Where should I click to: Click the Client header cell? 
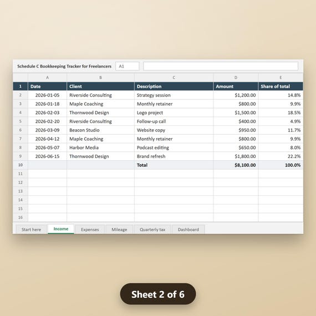[100, 86]
